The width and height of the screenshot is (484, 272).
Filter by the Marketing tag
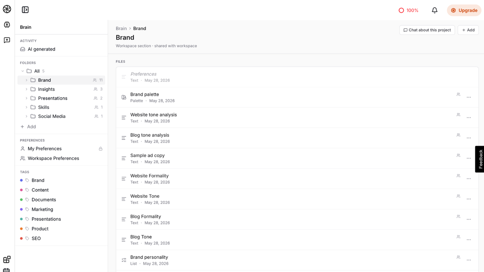click(42, 209)
